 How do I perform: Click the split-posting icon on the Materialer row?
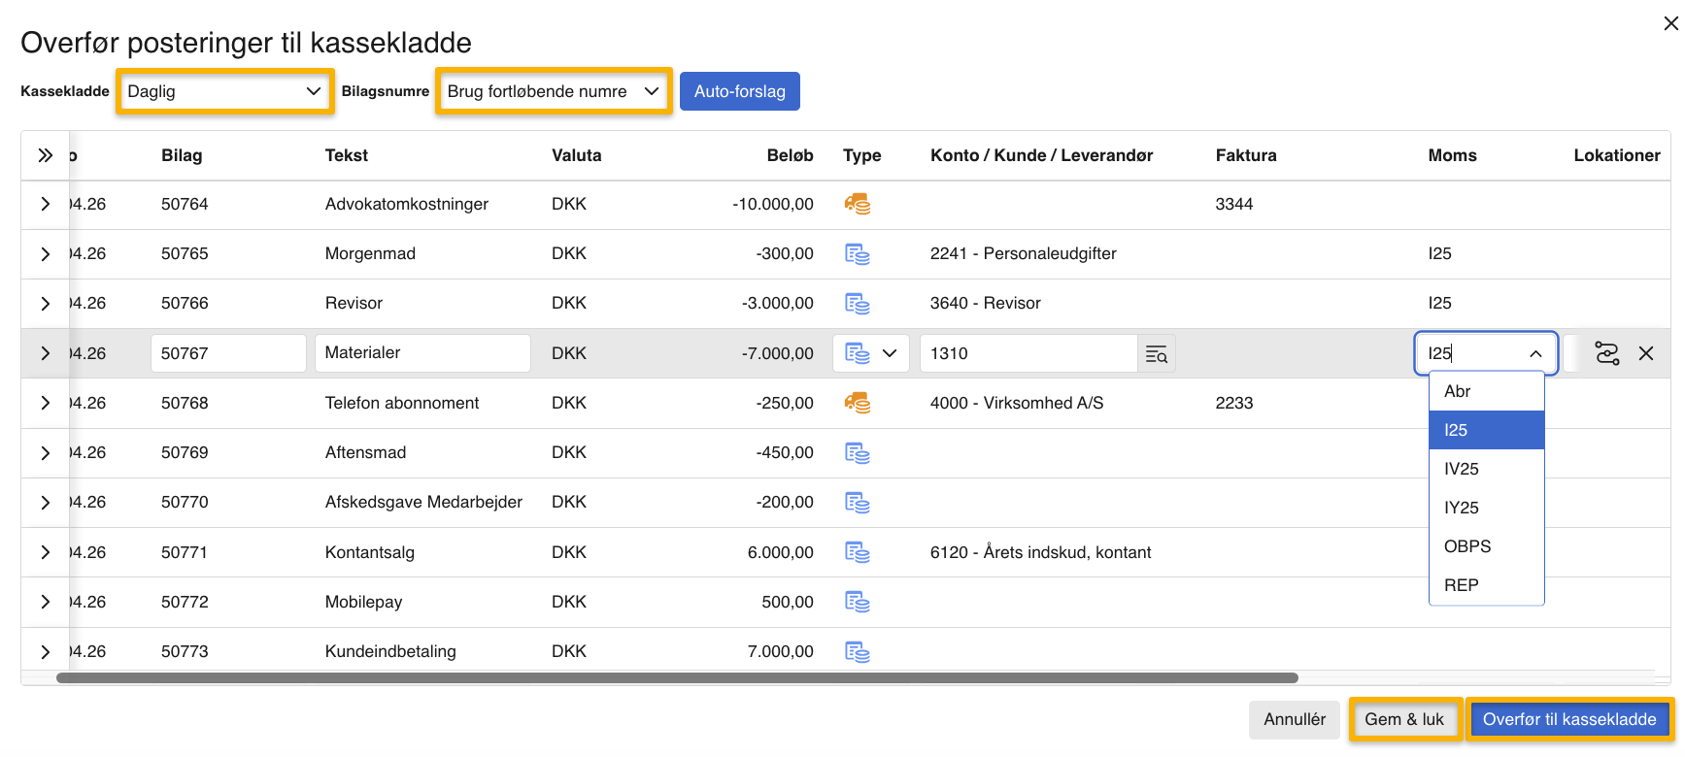pyautogui.click(x=1606, y=354)
